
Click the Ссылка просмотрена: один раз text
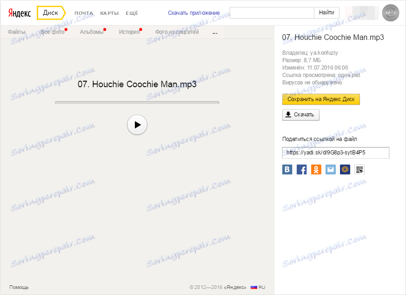click(x=321, y=75)
